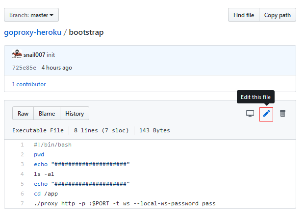Image resolution: width=305 pixels, height=221 pixels.
Task: Click the #!/bin/bash code line
Action: (x=53, y=145)
